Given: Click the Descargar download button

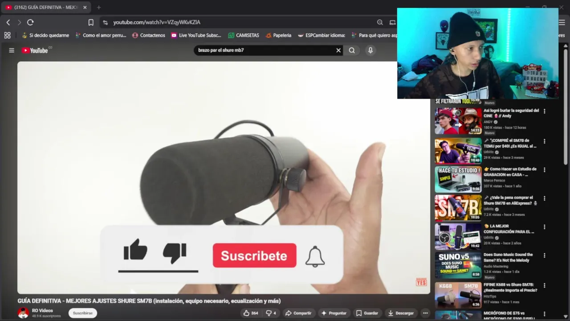Looking at the screenshot, I should (401, 313).
